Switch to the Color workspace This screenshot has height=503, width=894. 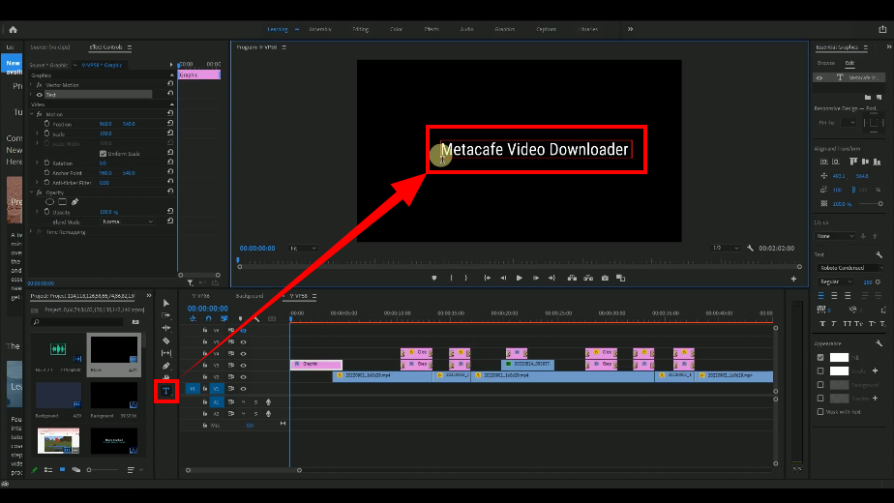click(397, 29)
